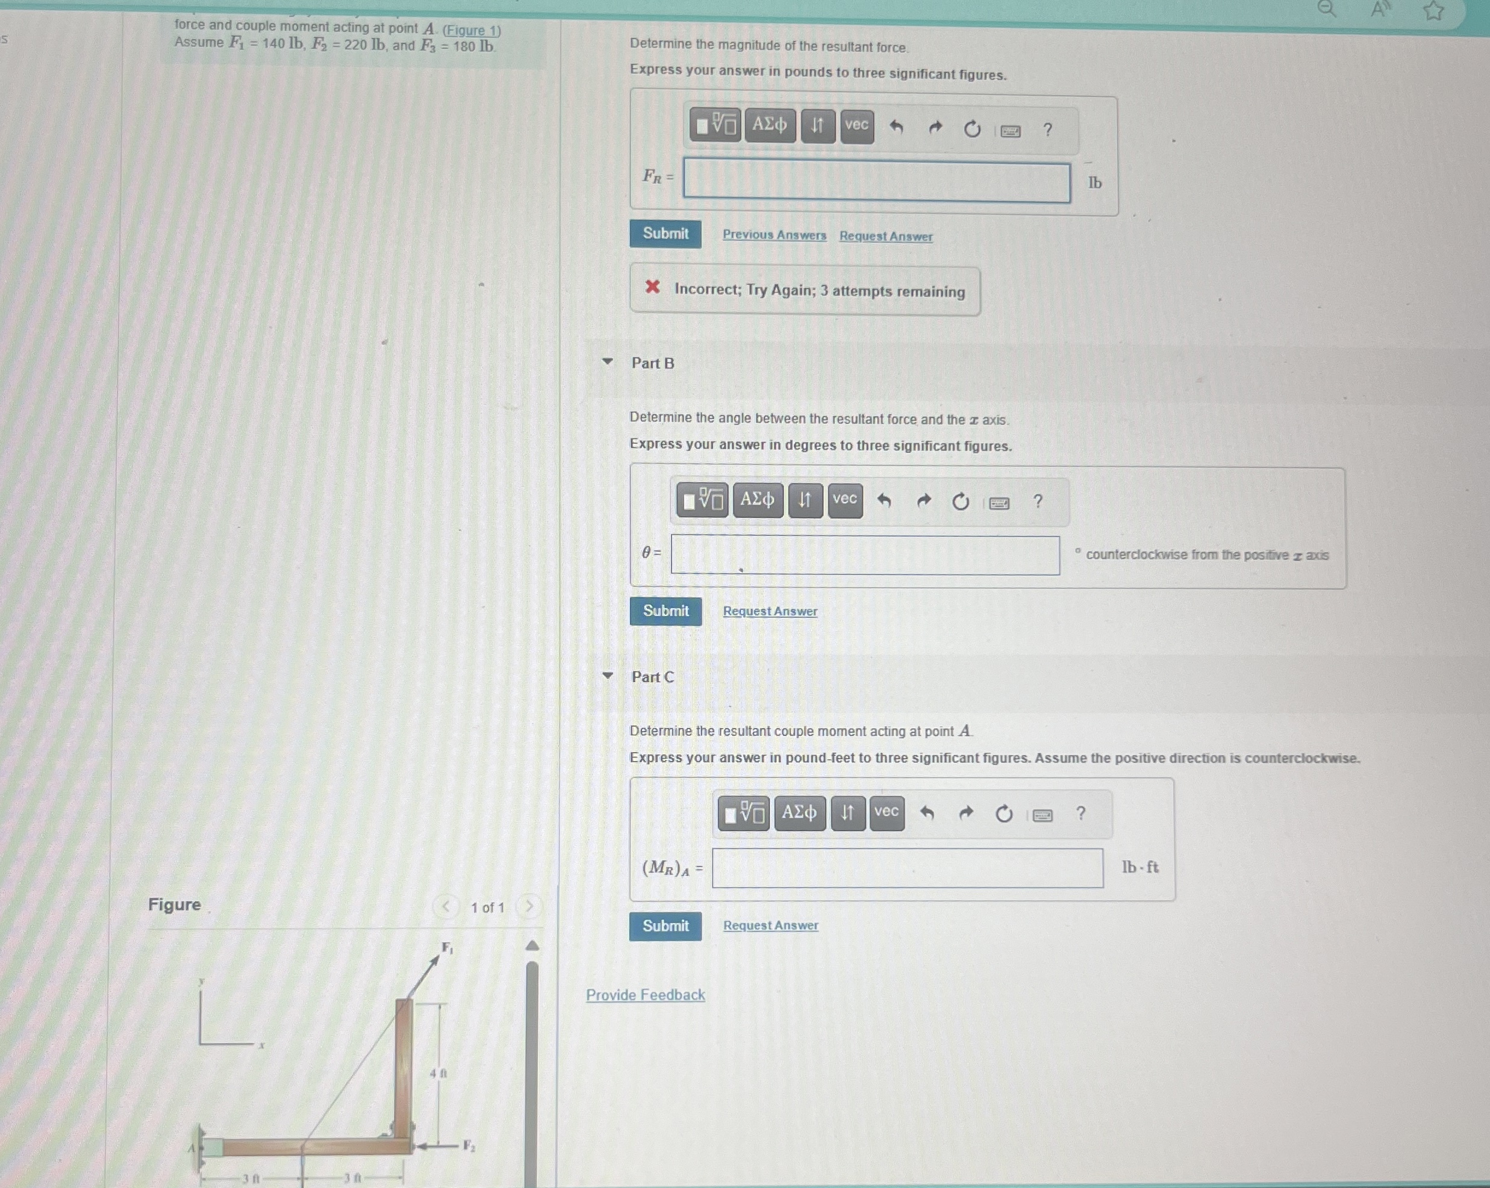Screen dimensions: 1490x1188
Task: Open keyboard shortcuts icon in Part B toolbar
Action: [999, 503]
